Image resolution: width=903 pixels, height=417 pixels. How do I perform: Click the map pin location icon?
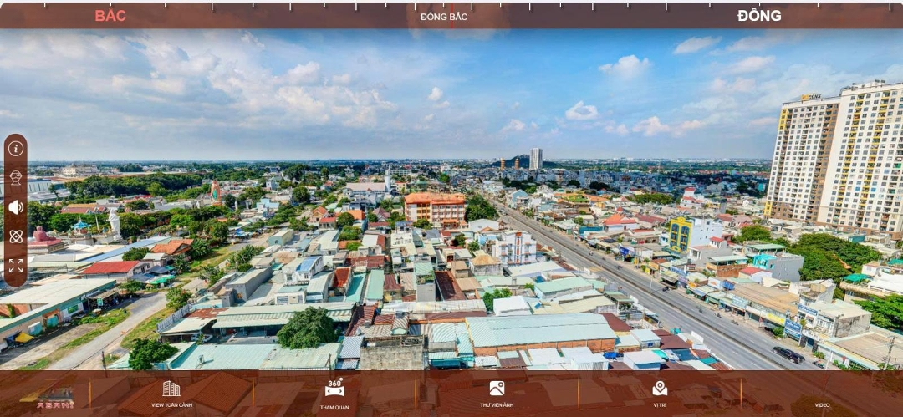click(x=660, y=389)
